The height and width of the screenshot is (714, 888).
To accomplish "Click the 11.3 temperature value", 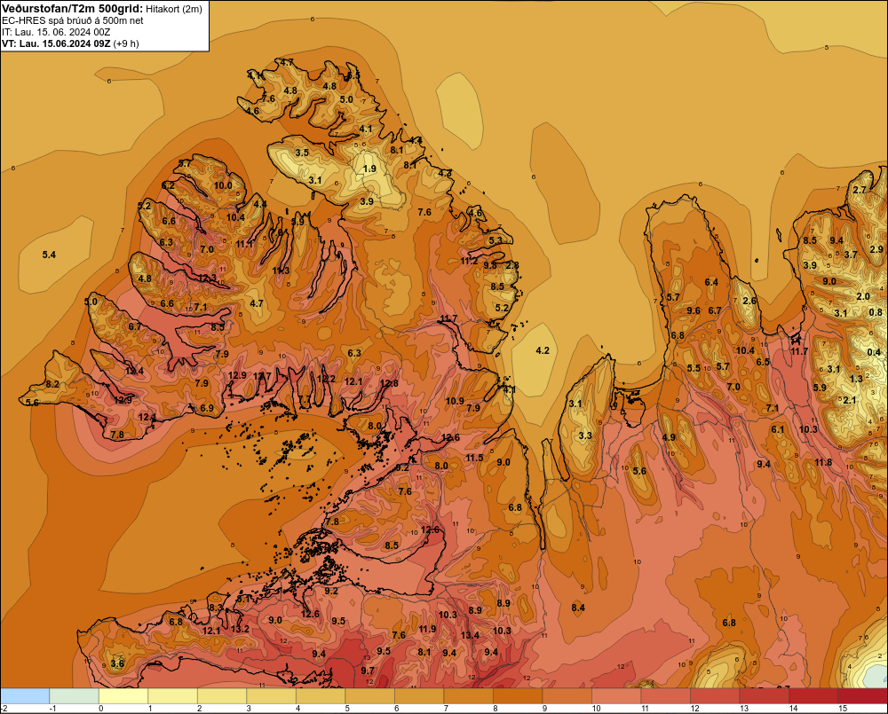I will point(281,271).
